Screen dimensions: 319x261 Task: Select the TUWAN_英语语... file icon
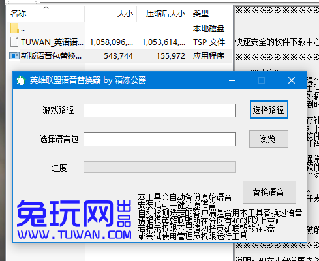[x=14, y=42]
